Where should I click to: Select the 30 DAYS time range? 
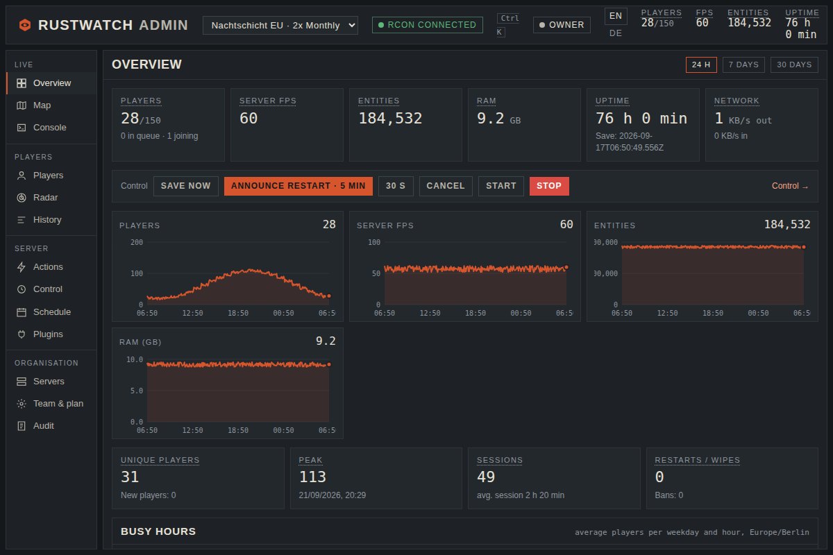[794, 65]
